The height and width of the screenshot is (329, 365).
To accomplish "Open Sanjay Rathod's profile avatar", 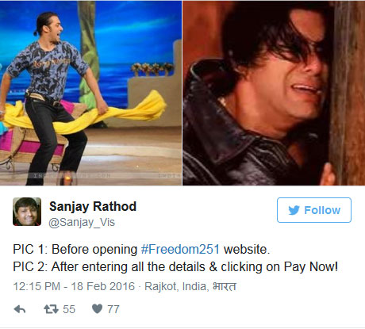I will tap(27, 212).
